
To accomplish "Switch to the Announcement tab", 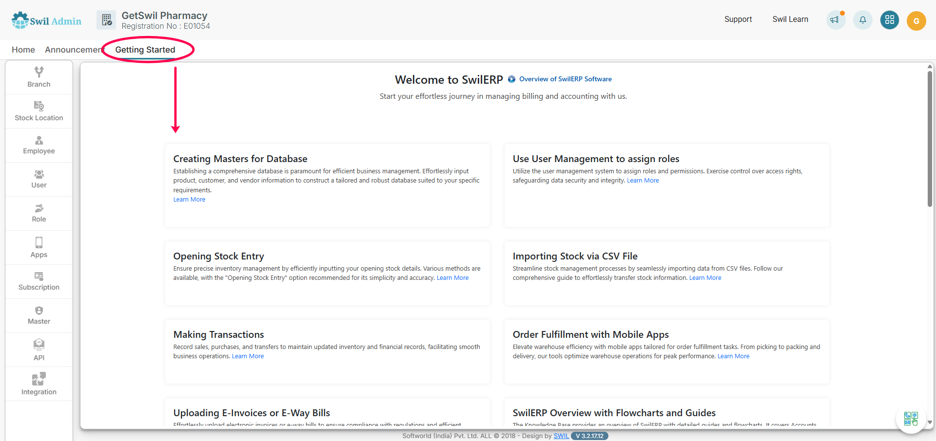I will (x=74, y=50).
